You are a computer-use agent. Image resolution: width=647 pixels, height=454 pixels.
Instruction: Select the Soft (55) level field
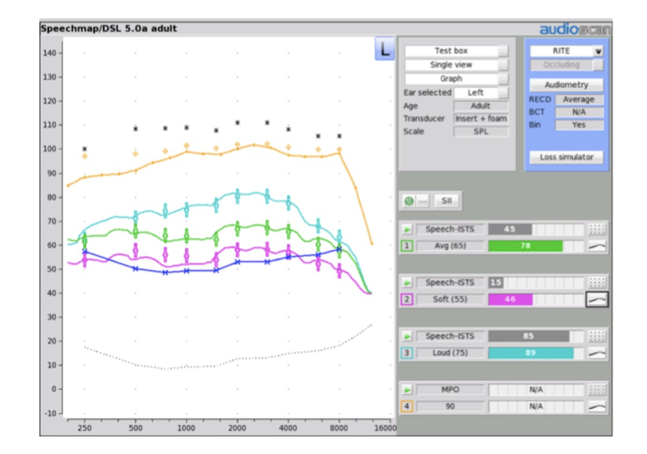450,299
